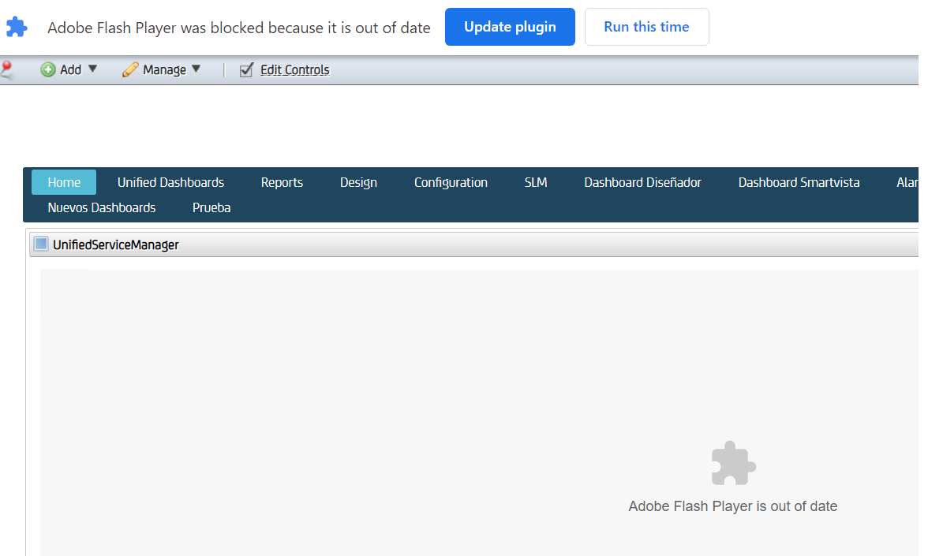Click the blue puzzle piece icon in the banner
The height and width of the screenshot is (556, 928).
coord(17,26)
